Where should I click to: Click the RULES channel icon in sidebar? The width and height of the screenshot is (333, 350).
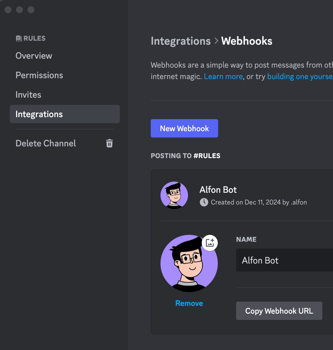point(19,38)
